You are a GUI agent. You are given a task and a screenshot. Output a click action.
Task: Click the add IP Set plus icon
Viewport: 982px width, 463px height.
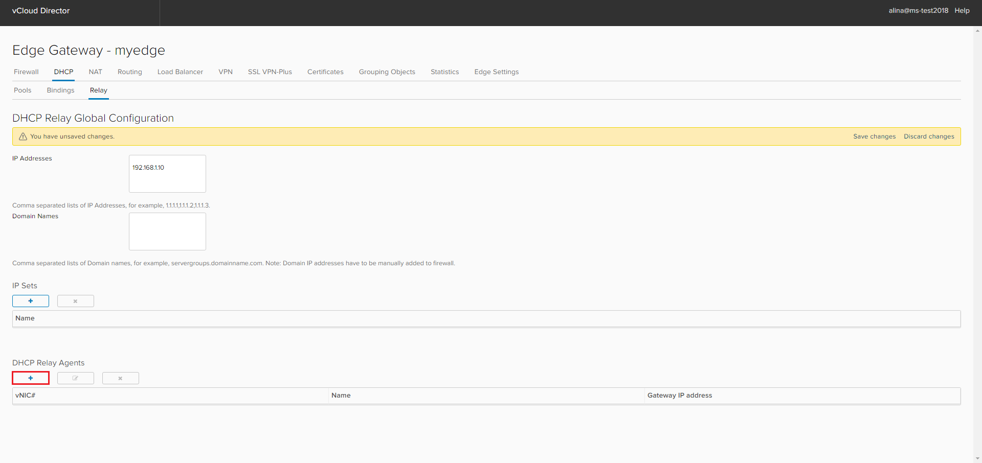pyautogui.click(x=30, y=301)
